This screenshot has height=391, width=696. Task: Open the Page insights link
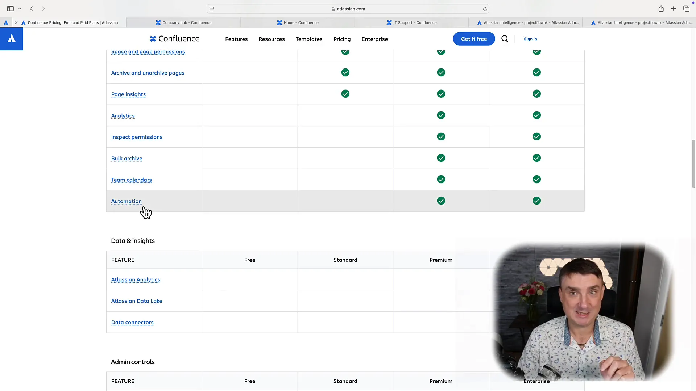click(x=128, y=94)
